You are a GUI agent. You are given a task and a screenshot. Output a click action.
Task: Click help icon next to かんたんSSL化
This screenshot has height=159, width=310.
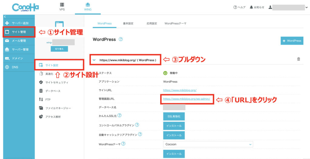point(120,115)
